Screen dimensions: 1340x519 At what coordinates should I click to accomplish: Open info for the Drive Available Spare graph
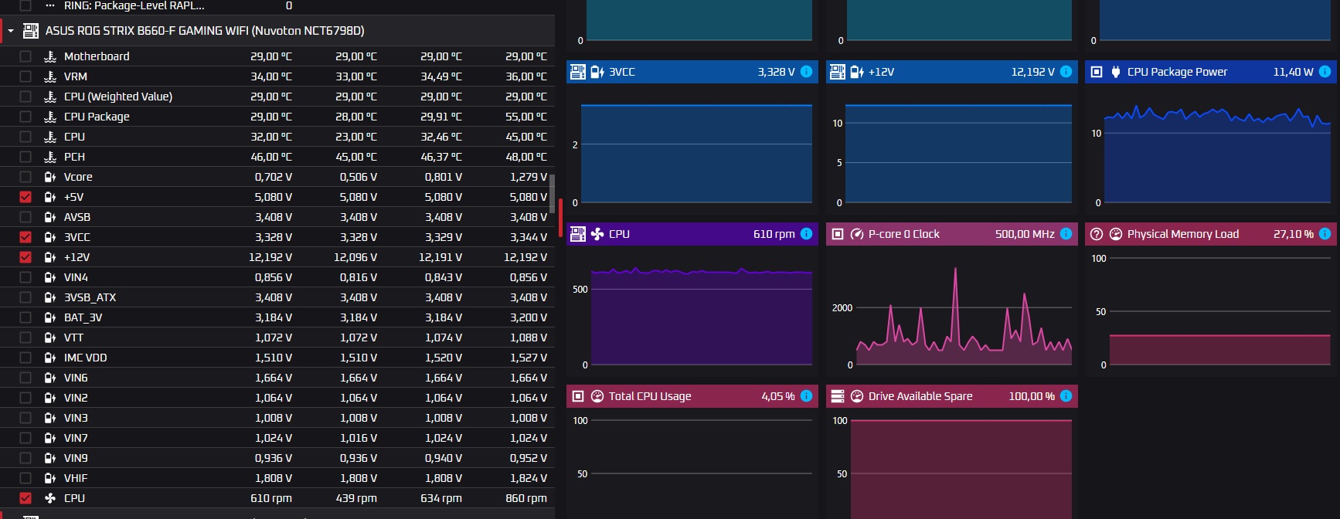tap(1066, 396)
